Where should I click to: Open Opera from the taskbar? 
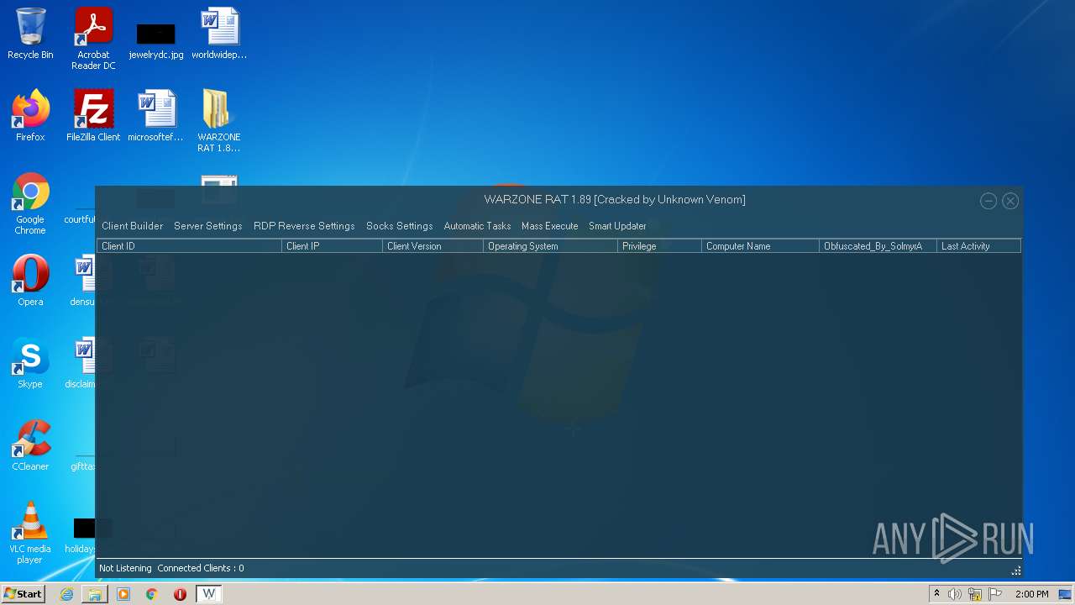(x=180, y=594)
